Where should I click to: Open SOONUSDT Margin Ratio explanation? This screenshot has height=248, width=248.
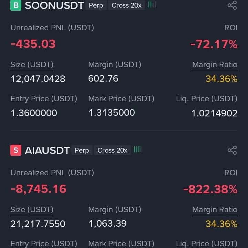[215, 65]
